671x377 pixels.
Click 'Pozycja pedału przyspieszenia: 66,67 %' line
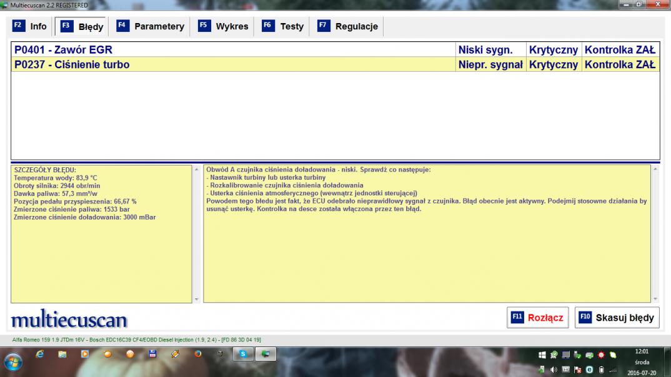75,202
